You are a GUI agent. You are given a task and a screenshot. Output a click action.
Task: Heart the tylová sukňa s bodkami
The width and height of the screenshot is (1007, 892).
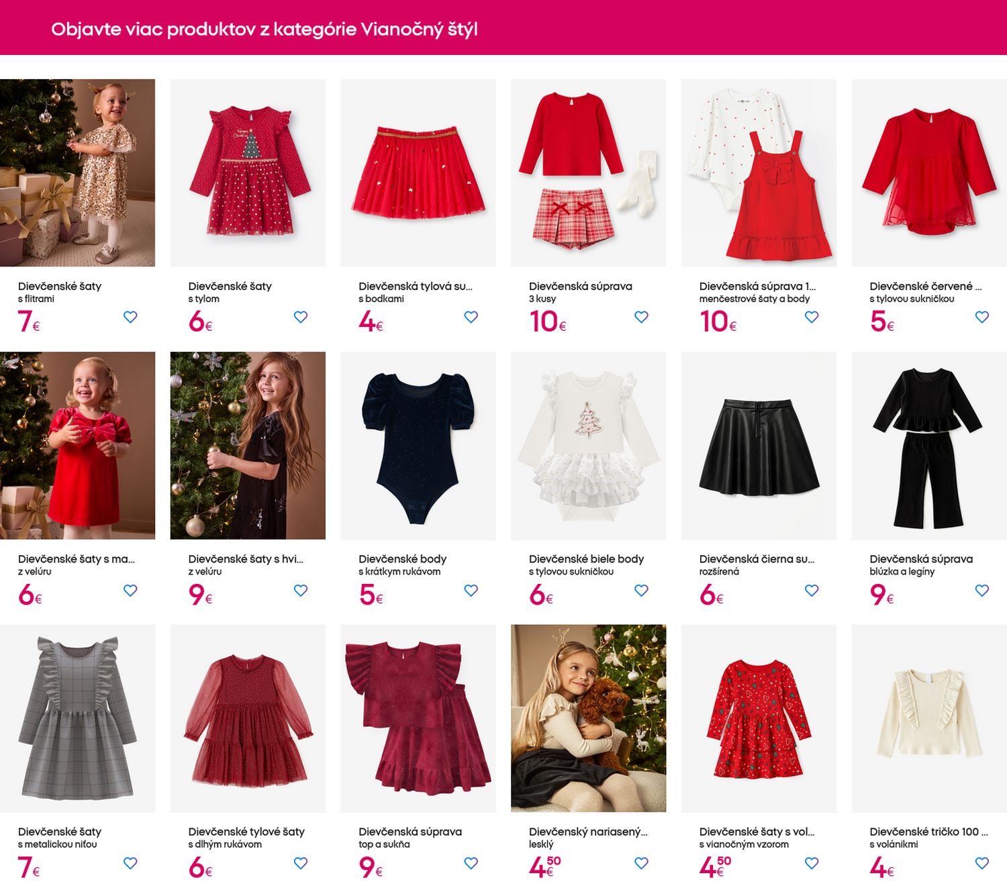click(x=471, y=317)
